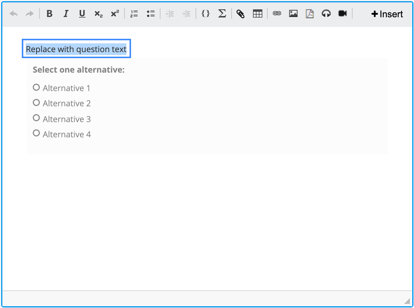Viewport: 414px width, 308px height.
Task: Click the 'Replace with question text' field
Action: tap(76, 49)
